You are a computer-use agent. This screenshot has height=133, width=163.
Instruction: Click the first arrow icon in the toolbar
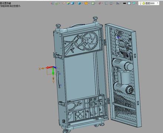52,3
